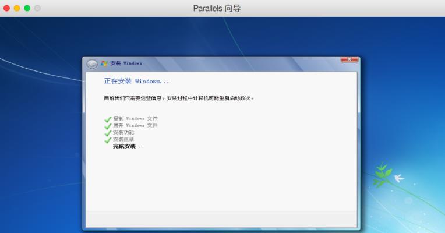Viewport: 445px width, 233px height.
Task: Click the green checkmark beside 安装功能
Action: [x=108, y=133]
